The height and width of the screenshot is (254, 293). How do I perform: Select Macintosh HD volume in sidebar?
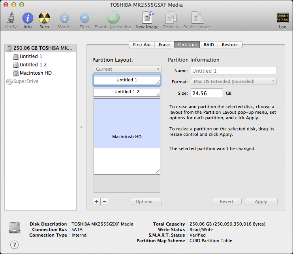click(x=41, y=73)
